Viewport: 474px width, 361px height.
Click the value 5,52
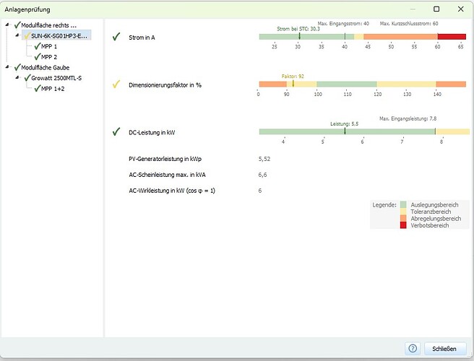pos(264,159)
